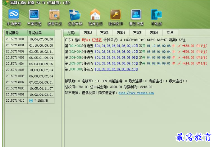Select the 20150714010 period cell
This screenshot has height=147, width=214.
(16, 101)
